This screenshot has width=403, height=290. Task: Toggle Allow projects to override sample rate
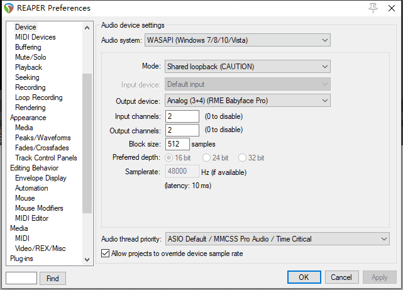tap(105, 254)
